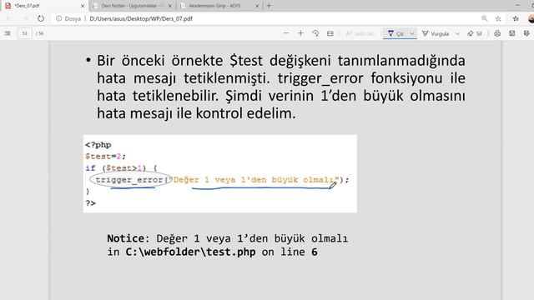534x300 pixels.
Task: Close the Akademisyen Girişi tab
Action: tap(257, 6)
